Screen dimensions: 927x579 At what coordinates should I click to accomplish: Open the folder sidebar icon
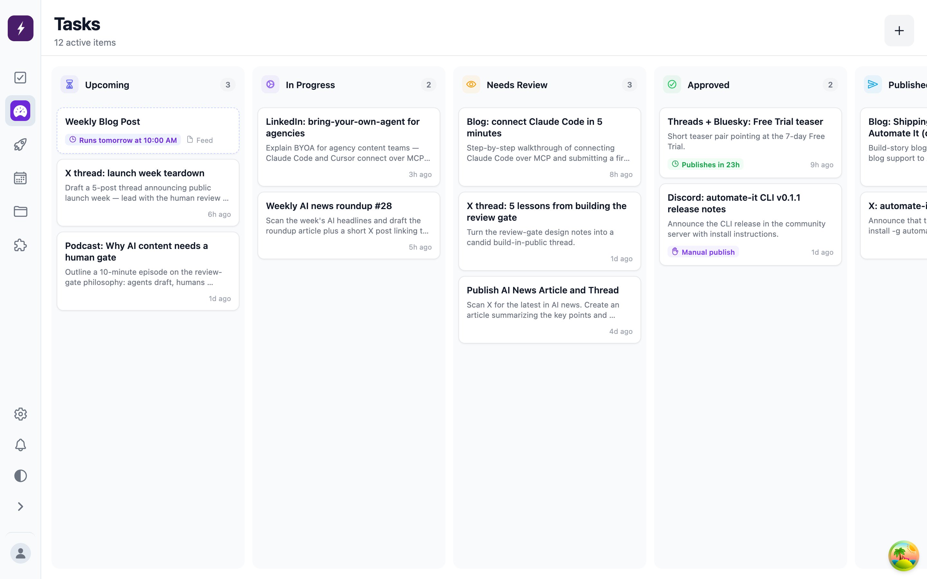[20, 211]
